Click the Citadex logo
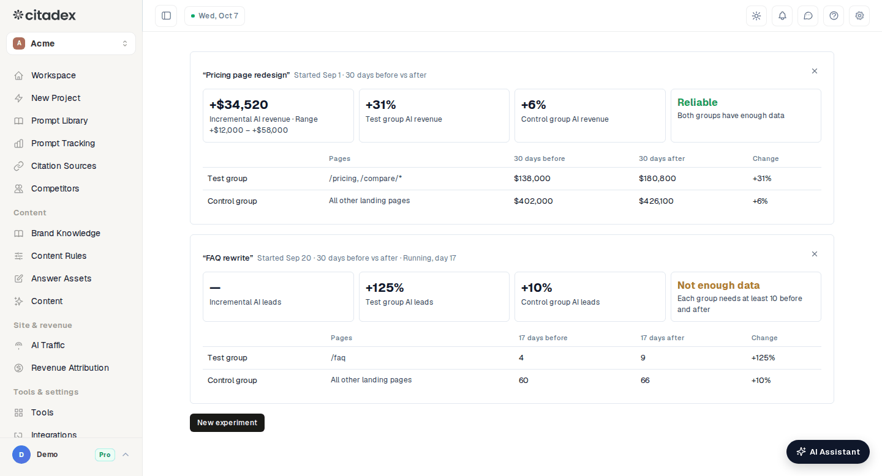The image size is (882, 476). 45,15
